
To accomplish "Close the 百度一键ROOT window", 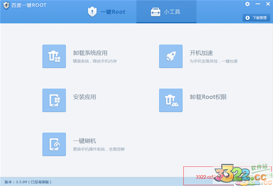I will (x=268, y=4).
